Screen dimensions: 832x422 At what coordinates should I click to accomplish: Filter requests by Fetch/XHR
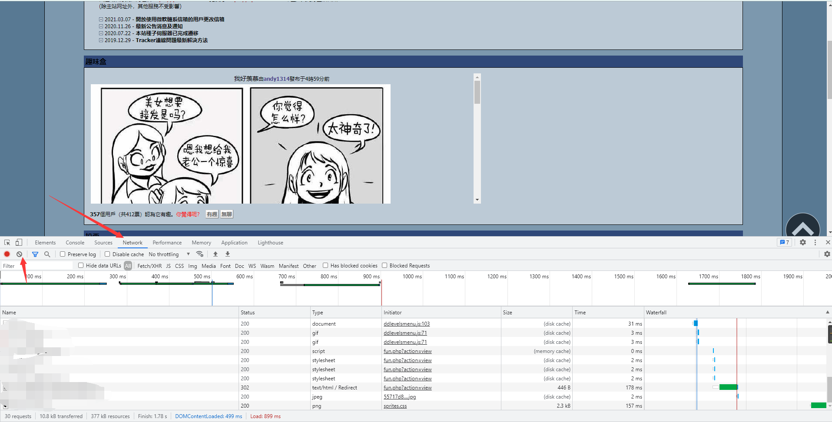click(149, 266)
